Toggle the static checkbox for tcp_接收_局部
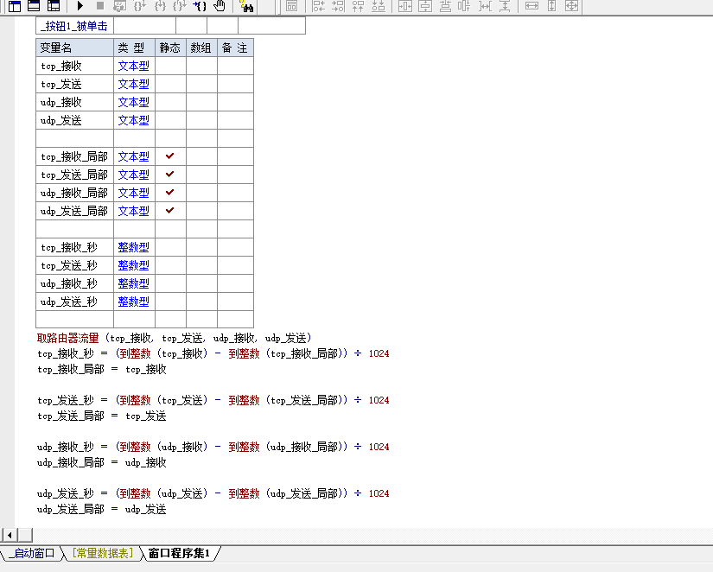Viewport: 713px width, 572px height. [x=170, y=156]
